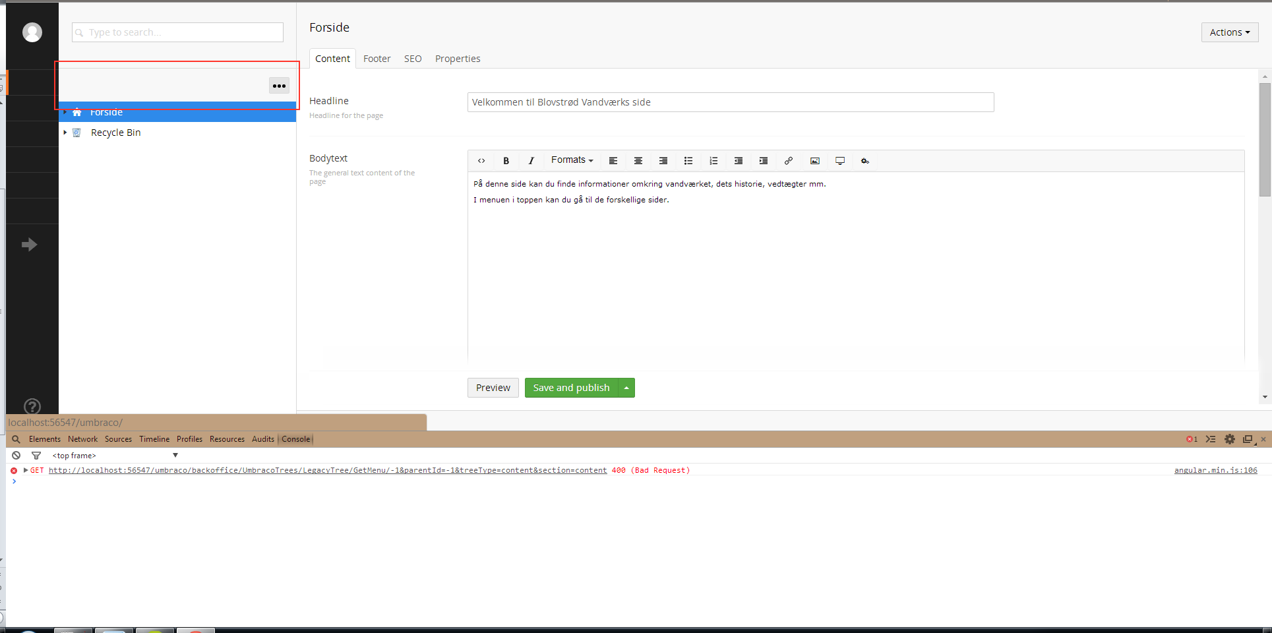Open the media picker image icon
Screen dimensions: 1272x633
[x=815, y=161]
